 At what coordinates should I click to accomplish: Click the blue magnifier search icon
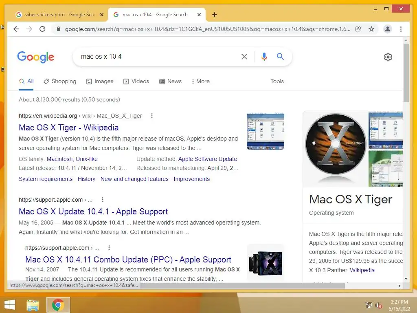coord(280,56)
